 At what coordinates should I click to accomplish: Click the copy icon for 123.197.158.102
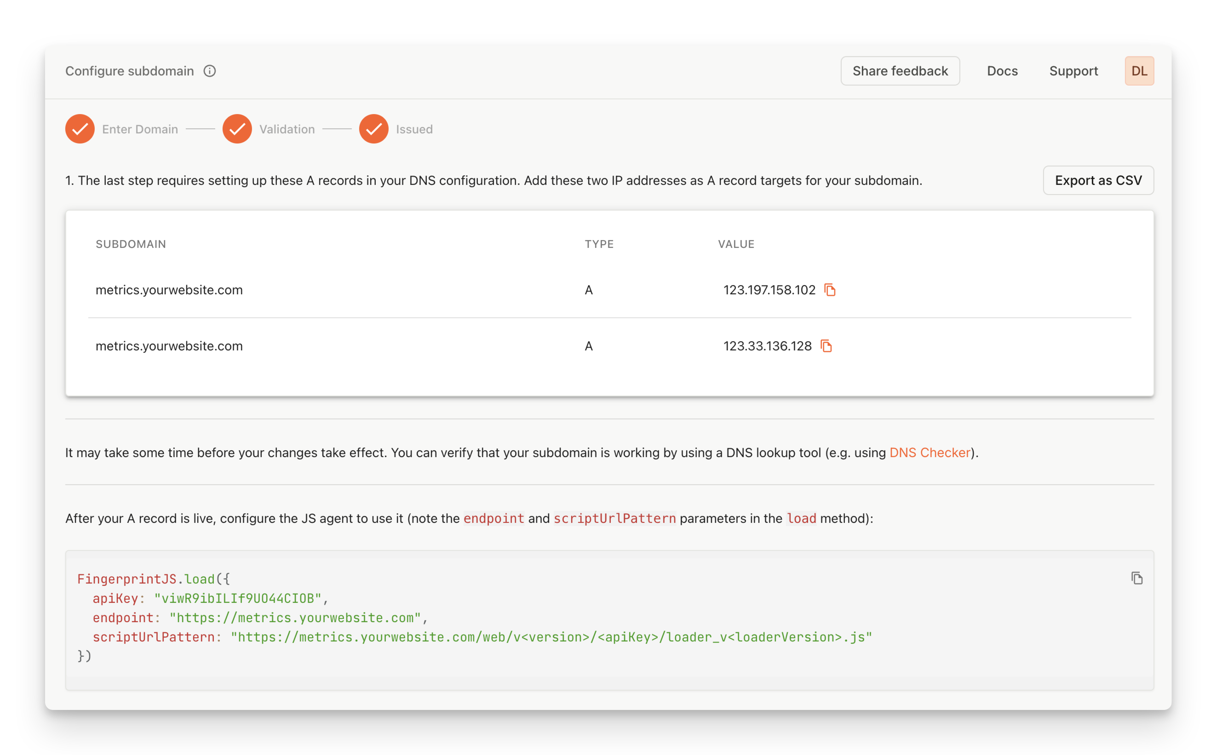pyautogui.click(x=828, y=290)
